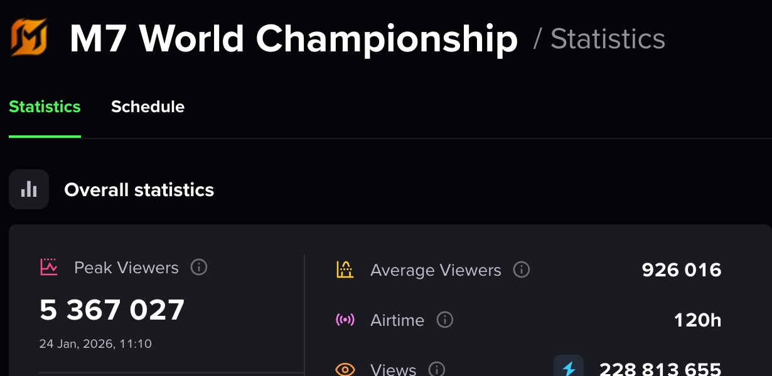
Task: Click the Peak Viewers chart icon
Action: click(x=49, y=268)
